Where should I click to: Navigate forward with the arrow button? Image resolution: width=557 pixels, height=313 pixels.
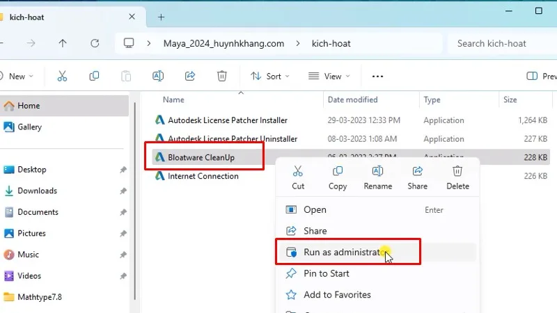pos(31,43)
